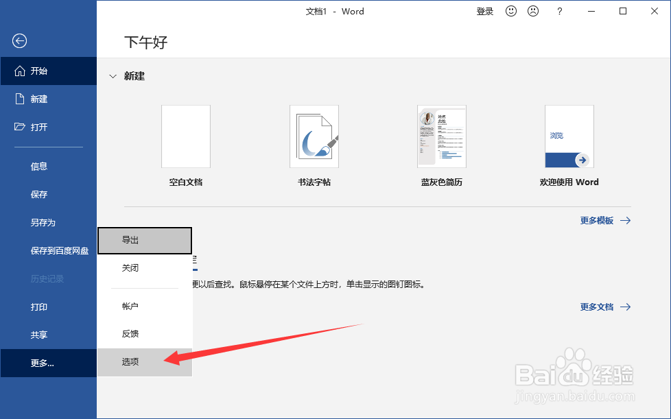The width and height of the screenshot is (671, 419).
Task: Select 反馈 from the popup menu
Action: pyautogui.click(x=145, y=334)
